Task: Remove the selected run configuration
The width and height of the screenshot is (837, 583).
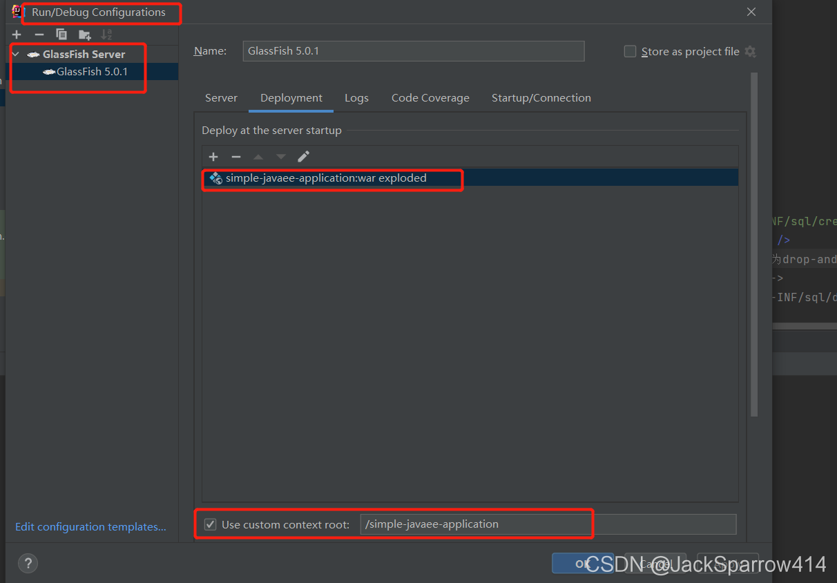Action: (39, 35)
